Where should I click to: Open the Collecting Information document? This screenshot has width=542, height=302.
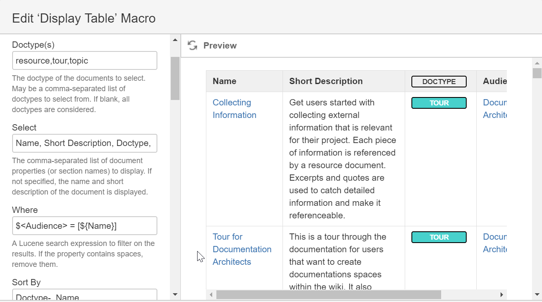click(x=233, y=108)
